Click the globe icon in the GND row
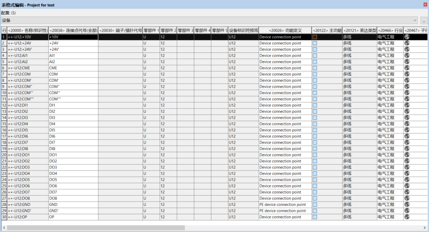 407,204
